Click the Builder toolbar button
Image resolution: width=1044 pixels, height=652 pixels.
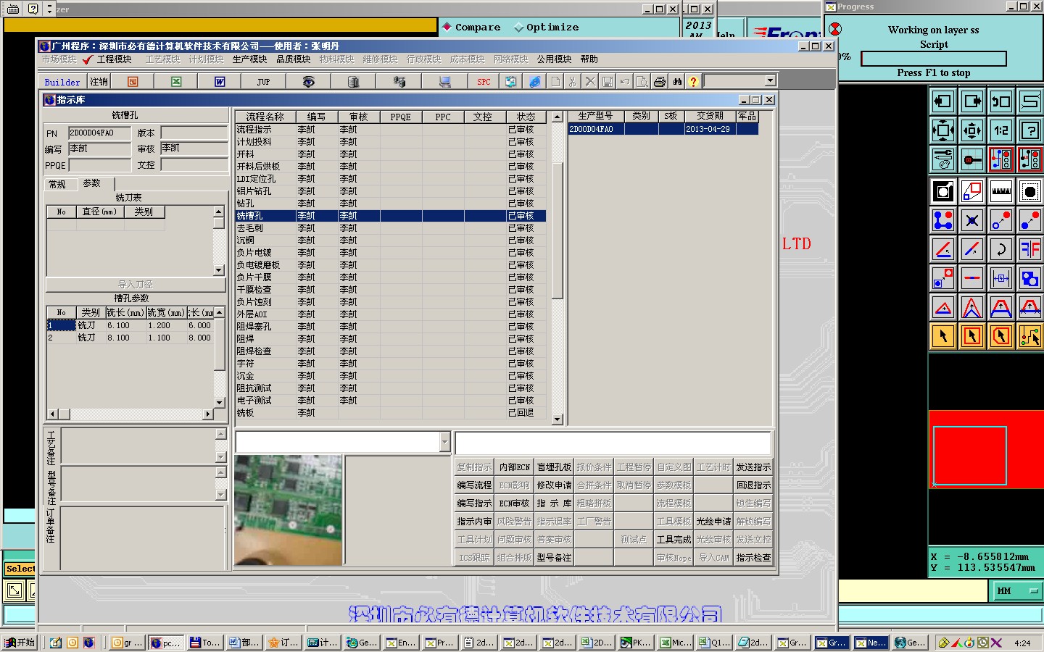click(62, 82)
